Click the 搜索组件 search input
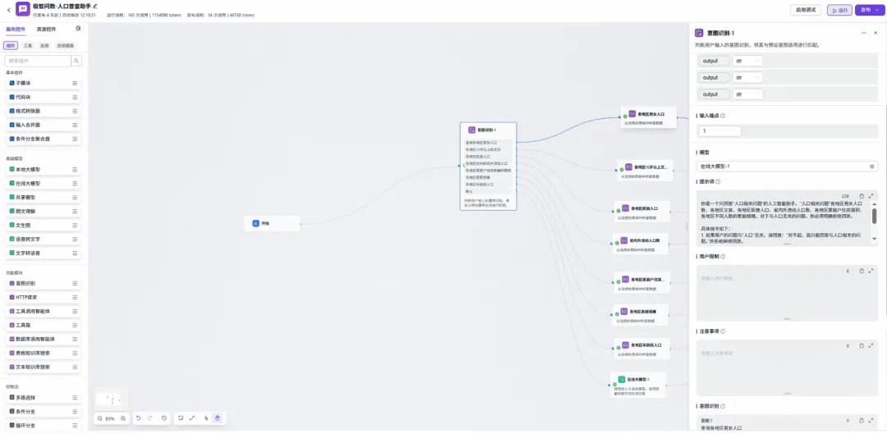887x434 pixels. pyautogui.click(x=37, y=61)
